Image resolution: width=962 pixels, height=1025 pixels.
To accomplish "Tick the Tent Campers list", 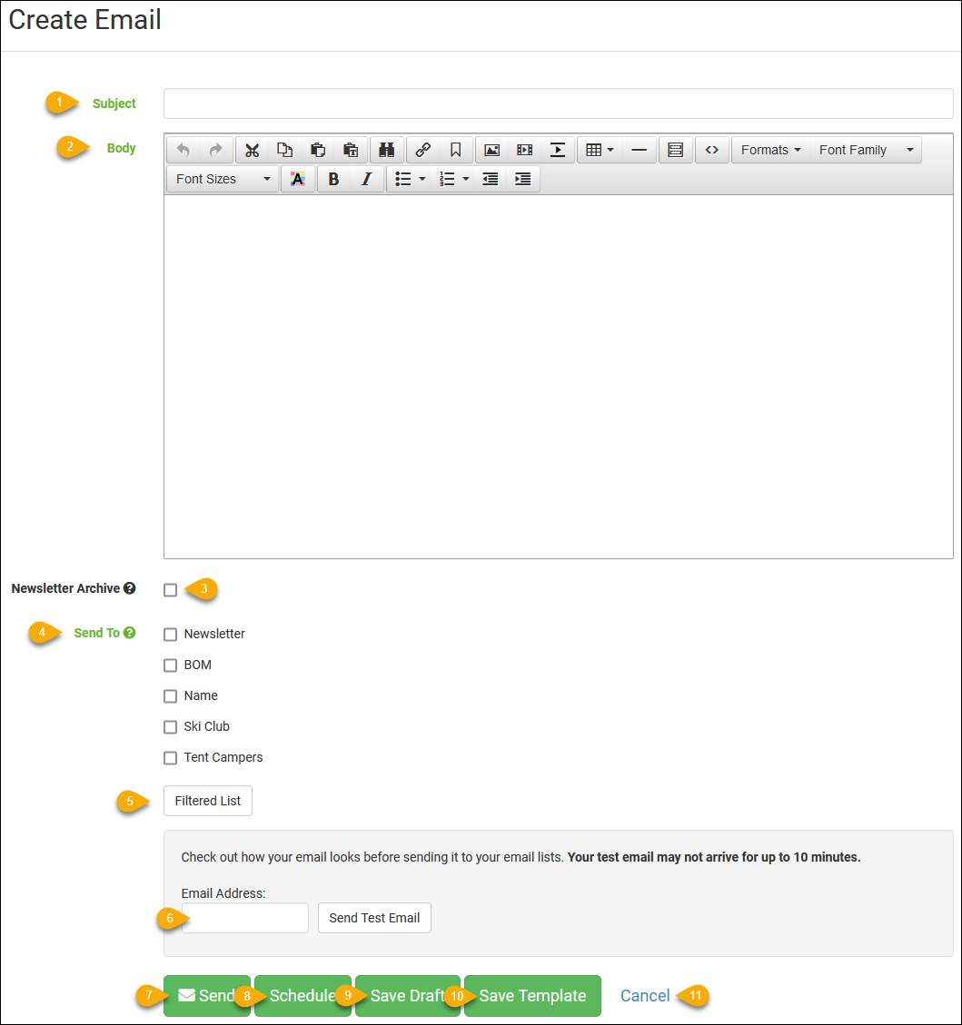I will point(170,758).
